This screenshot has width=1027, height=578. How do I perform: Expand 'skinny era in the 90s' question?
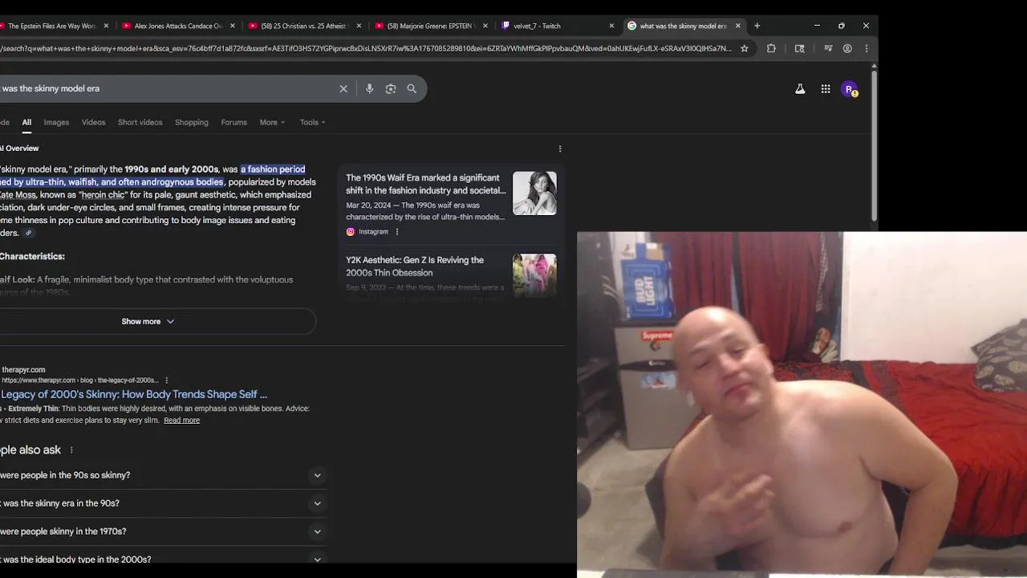point(163,503)
